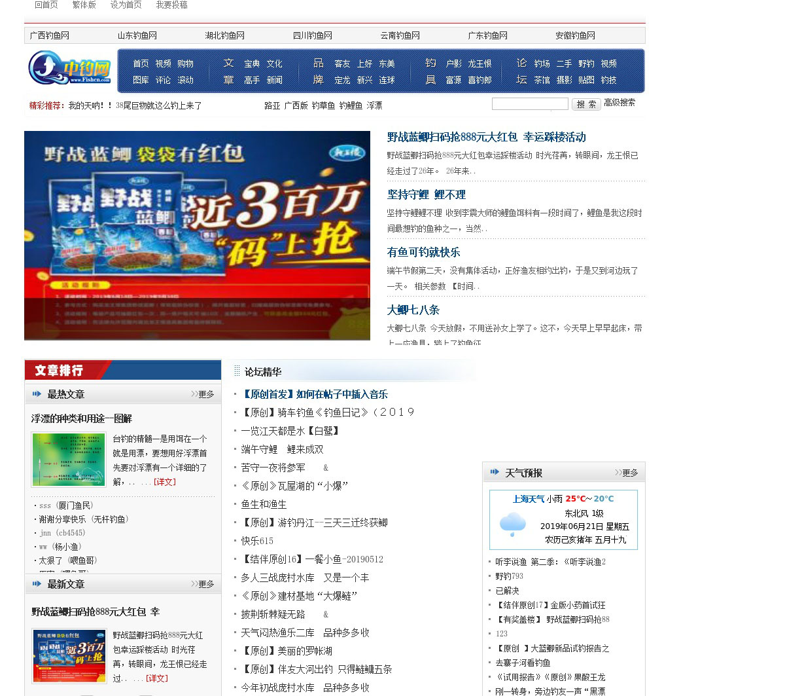Click the 野战蓝鲫 promotional banner image

(197, 236)
